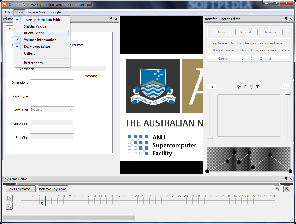Float the KeyFrame Editor panel
296x224 pixels.
286,179
